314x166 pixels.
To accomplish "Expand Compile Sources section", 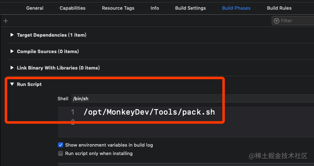I will (x=12, y=51).
